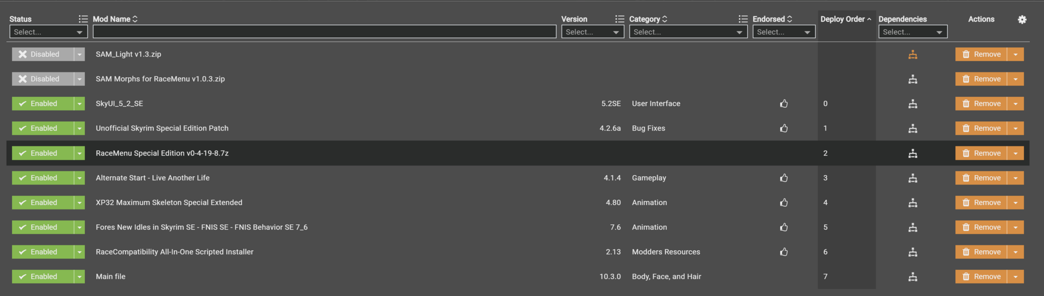The width and height of the screenshot is (1044, 296).
Task: Expand the Remove dropdown arrow for RaceMenu row
Action: pos(1015,153)
